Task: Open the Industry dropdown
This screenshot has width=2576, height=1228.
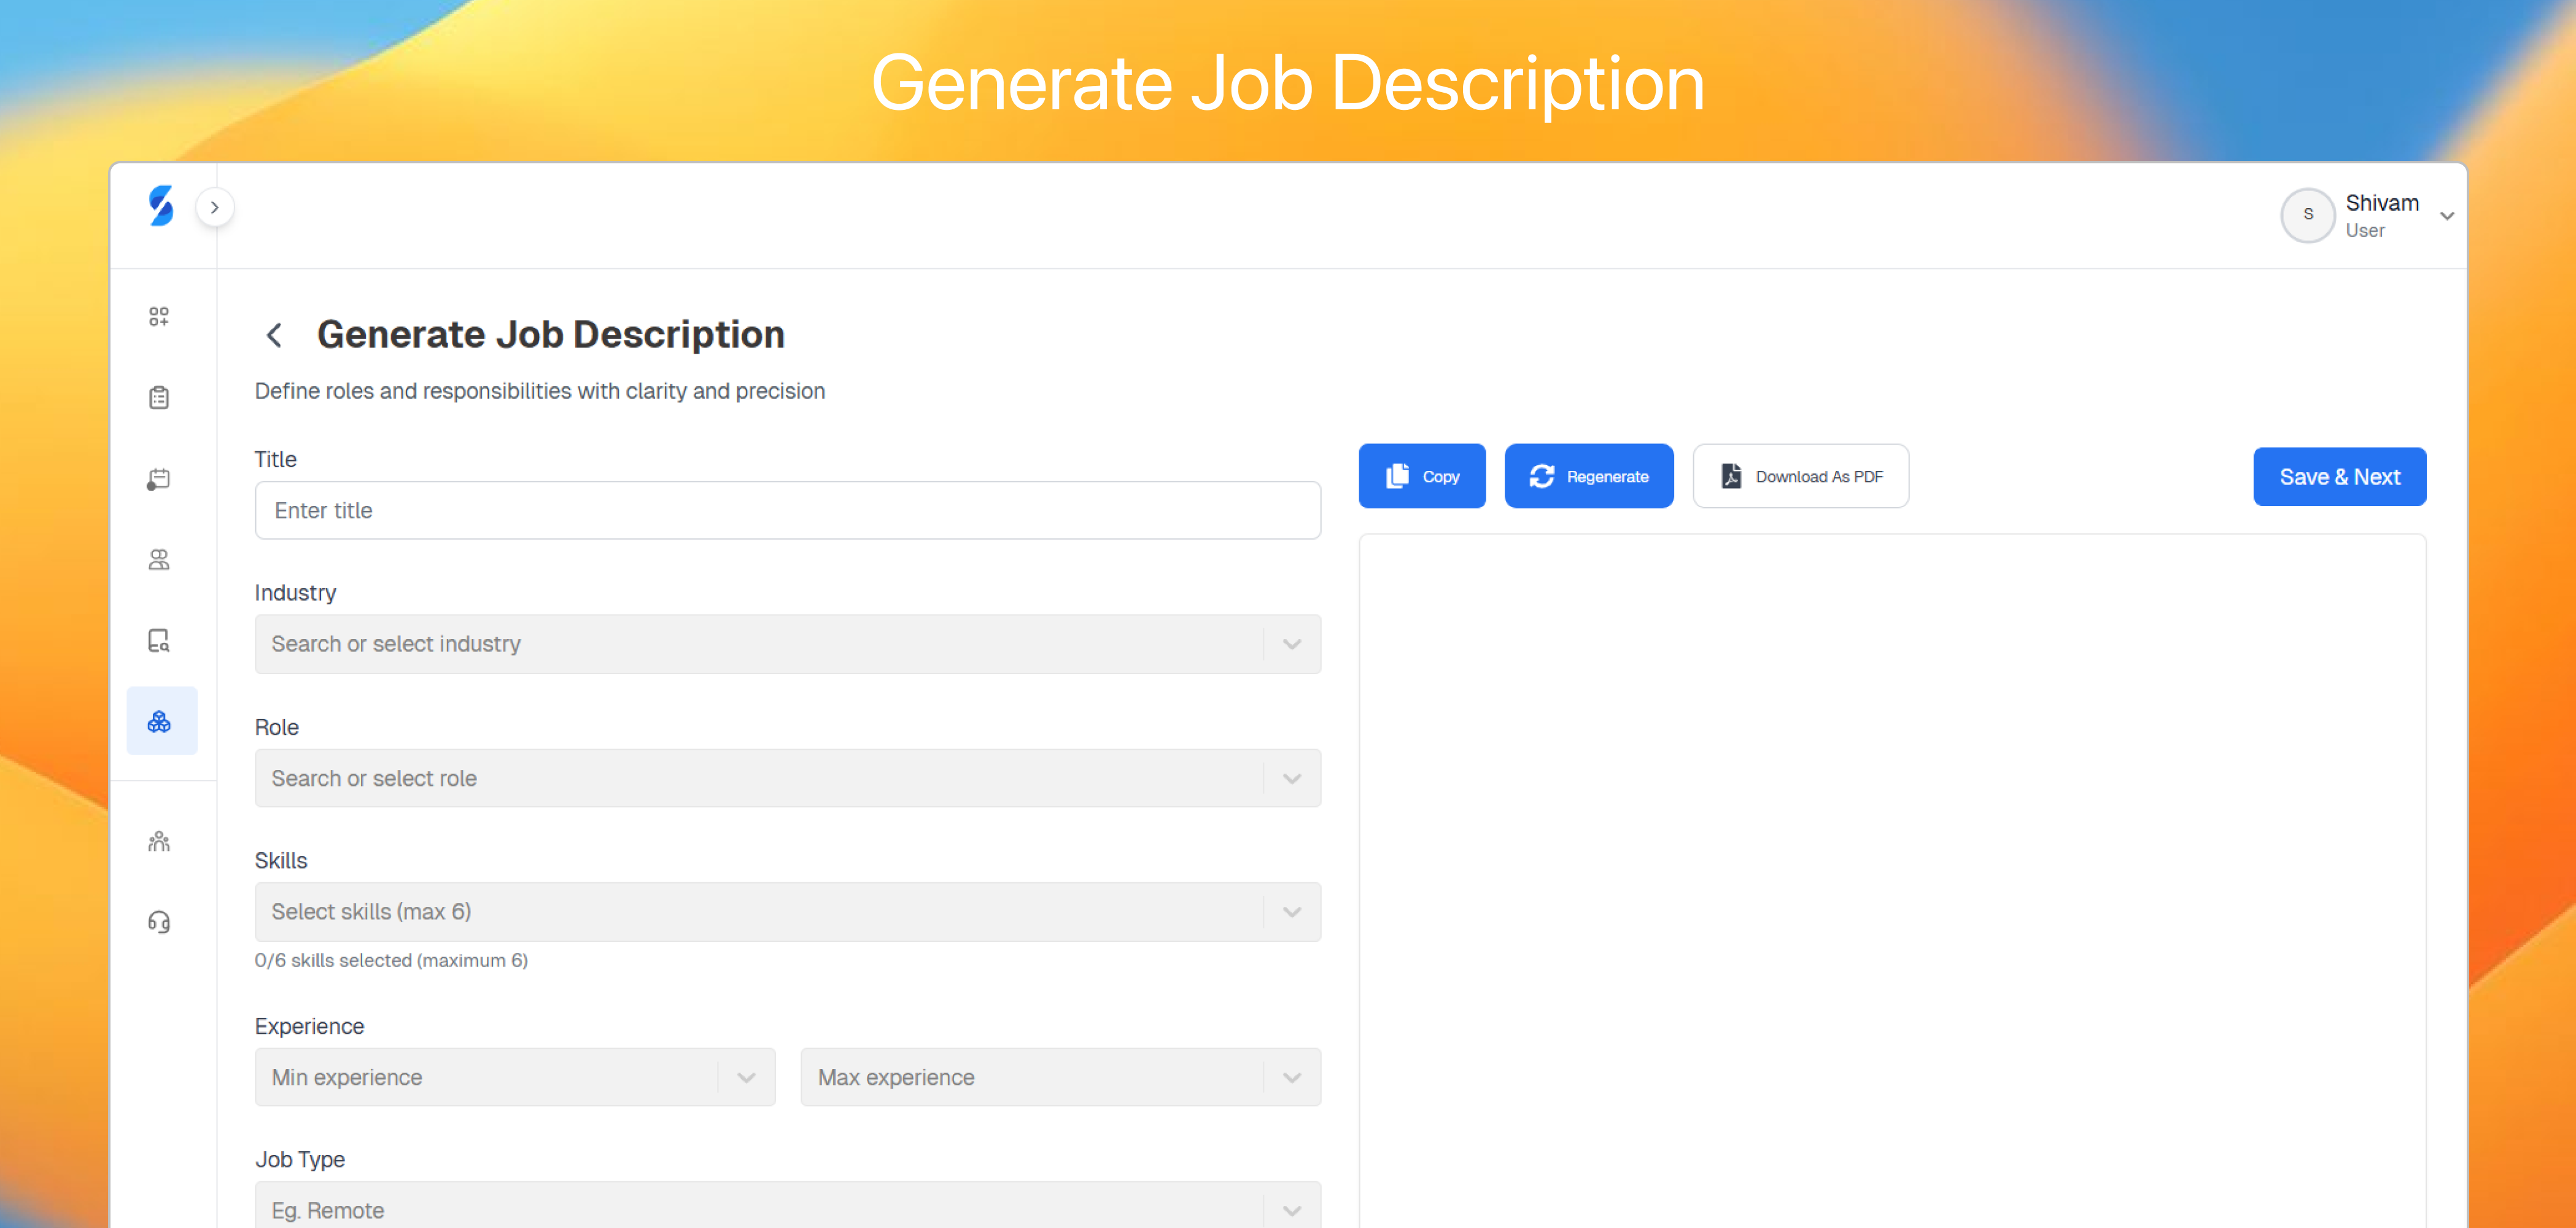Action: 787,644
